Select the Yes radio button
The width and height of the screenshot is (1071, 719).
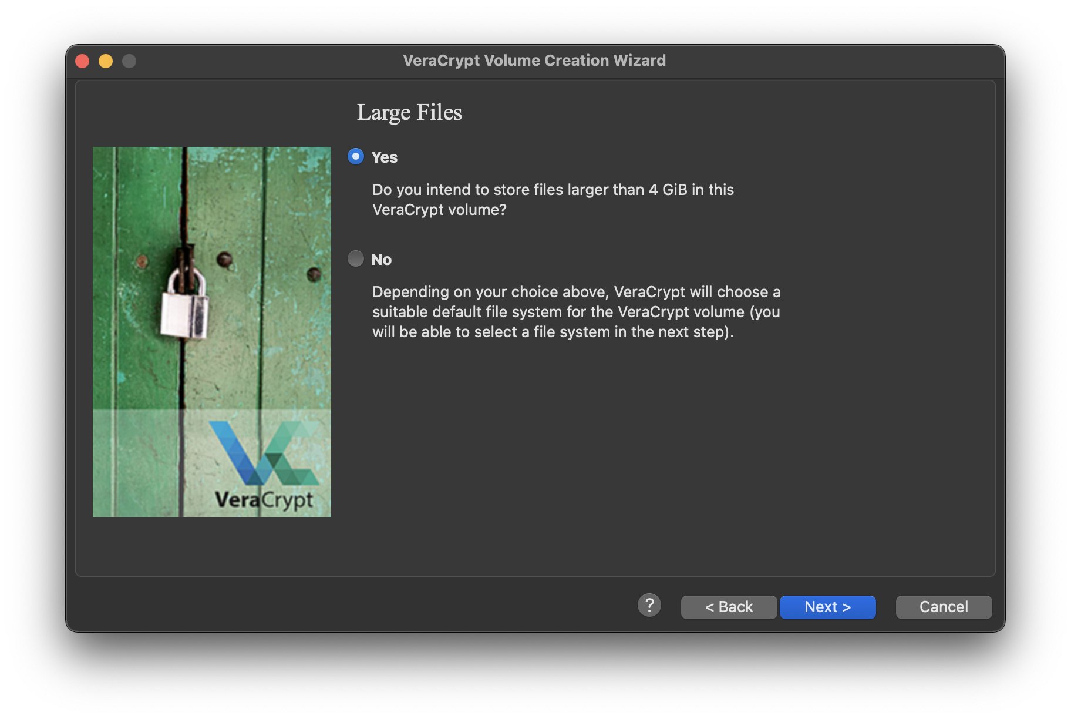coord(356,157)
